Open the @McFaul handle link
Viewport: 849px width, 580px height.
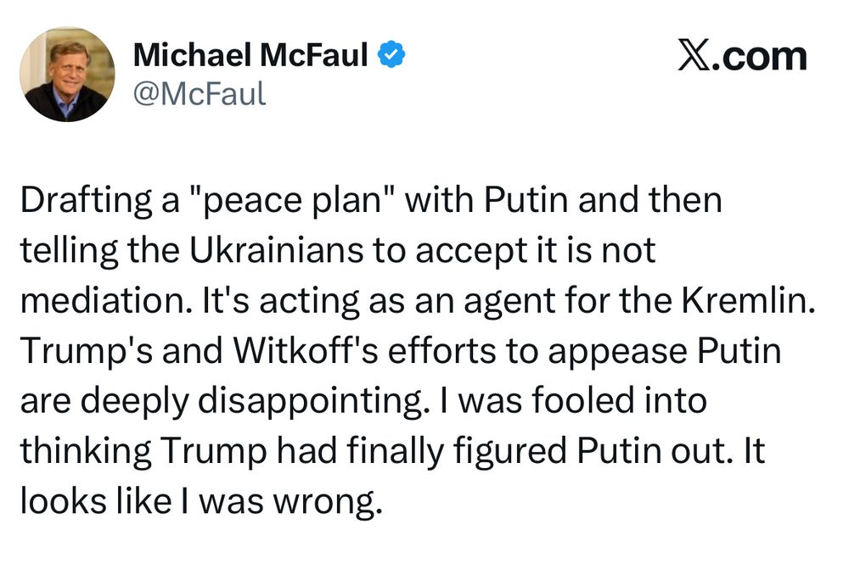[200, 93]
